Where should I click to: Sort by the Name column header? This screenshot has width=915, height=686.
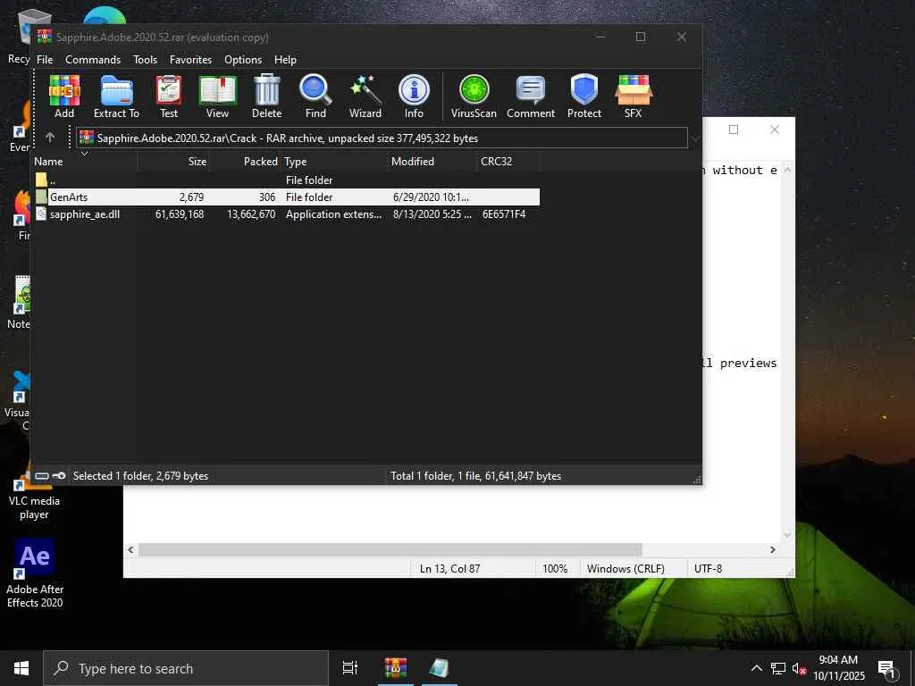tap(85, 162)
